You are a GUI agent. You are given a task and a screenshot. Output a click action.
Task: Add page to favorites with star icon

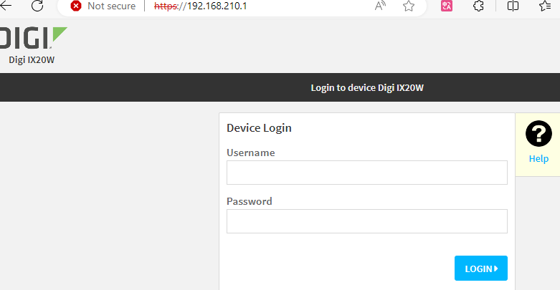tap(409, 6)
